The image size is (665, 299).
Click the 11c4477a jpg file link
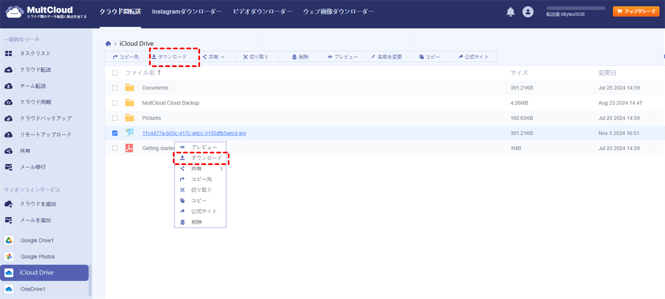tap(194, 133)
